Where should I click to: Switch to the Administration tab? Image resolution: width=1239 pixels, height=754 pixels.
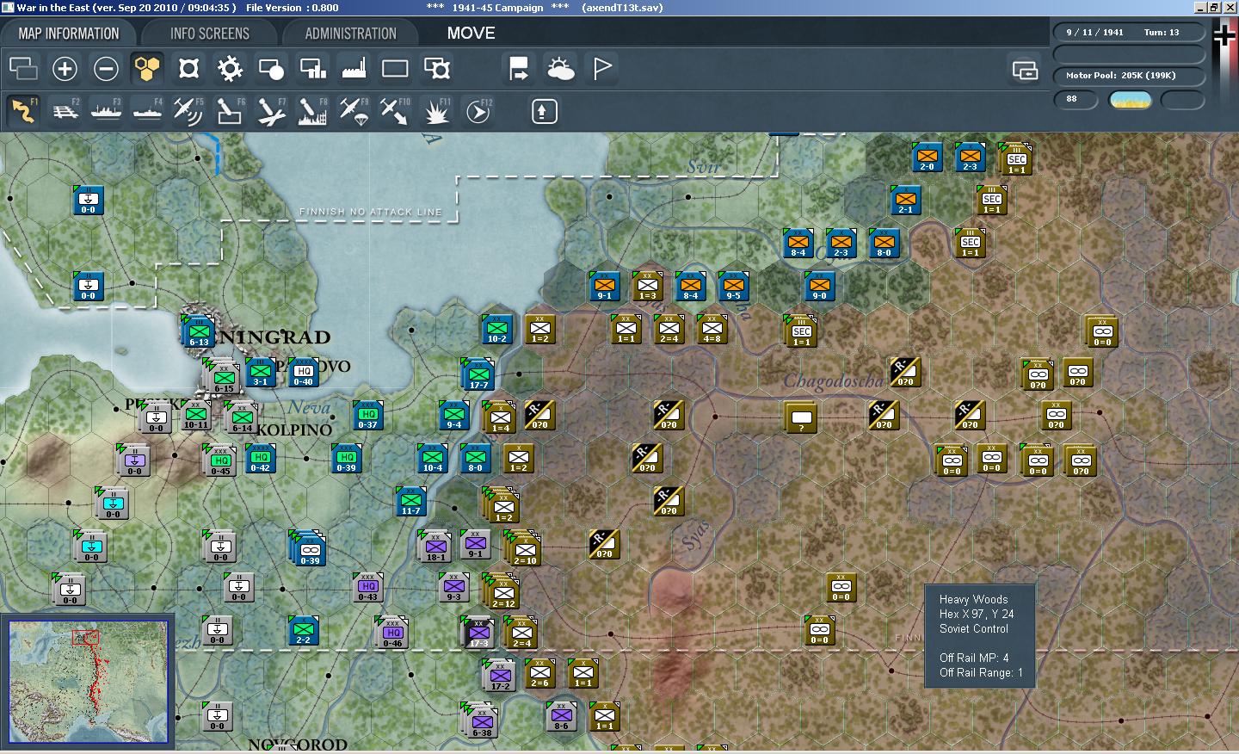click(351, 34)
